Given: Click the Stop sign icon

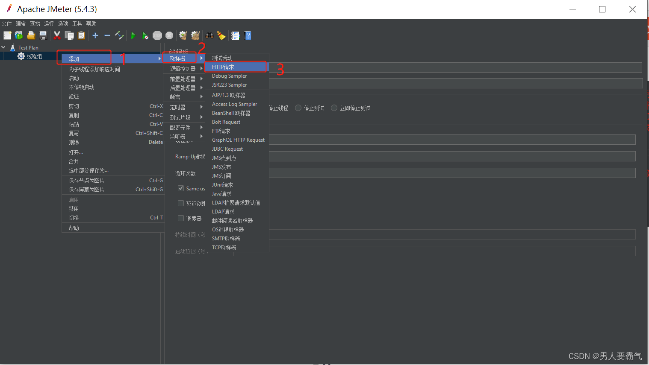Looking at the screenshot, I should (157, 35).
